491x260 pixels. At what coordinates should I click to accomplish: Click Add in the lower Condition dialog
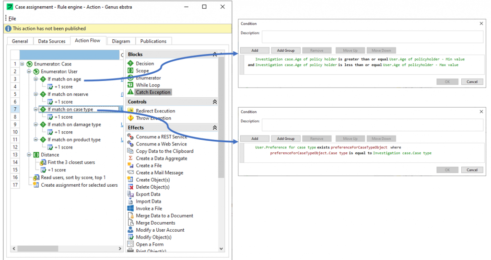click(255, 138)
